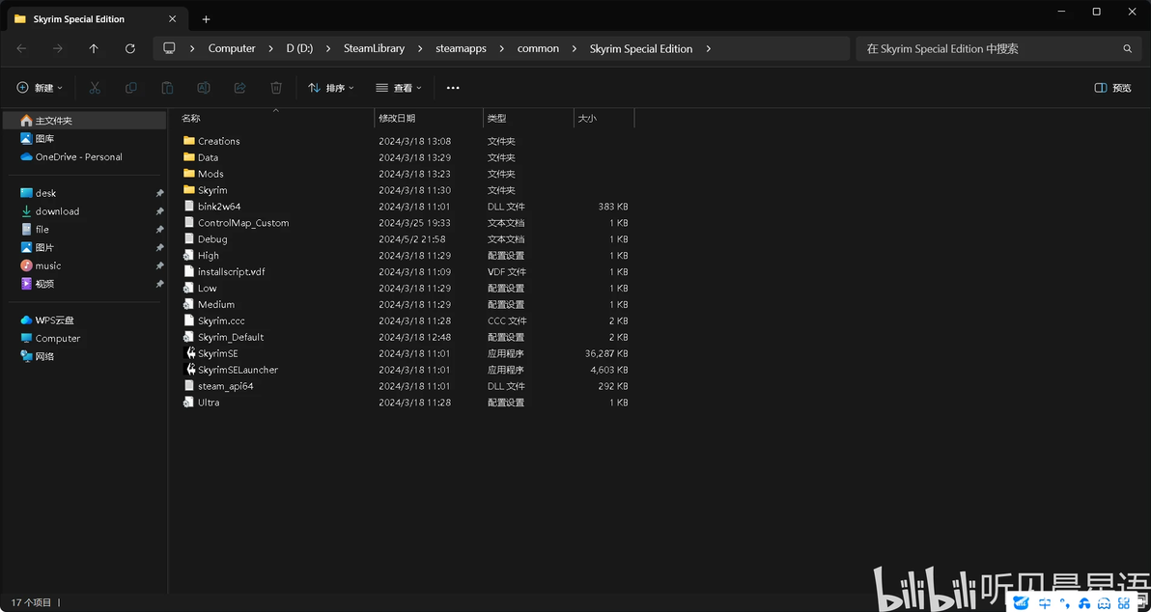Go back to the previous folder
Screen dimensions: 1151x612
[x=21, y=48]
